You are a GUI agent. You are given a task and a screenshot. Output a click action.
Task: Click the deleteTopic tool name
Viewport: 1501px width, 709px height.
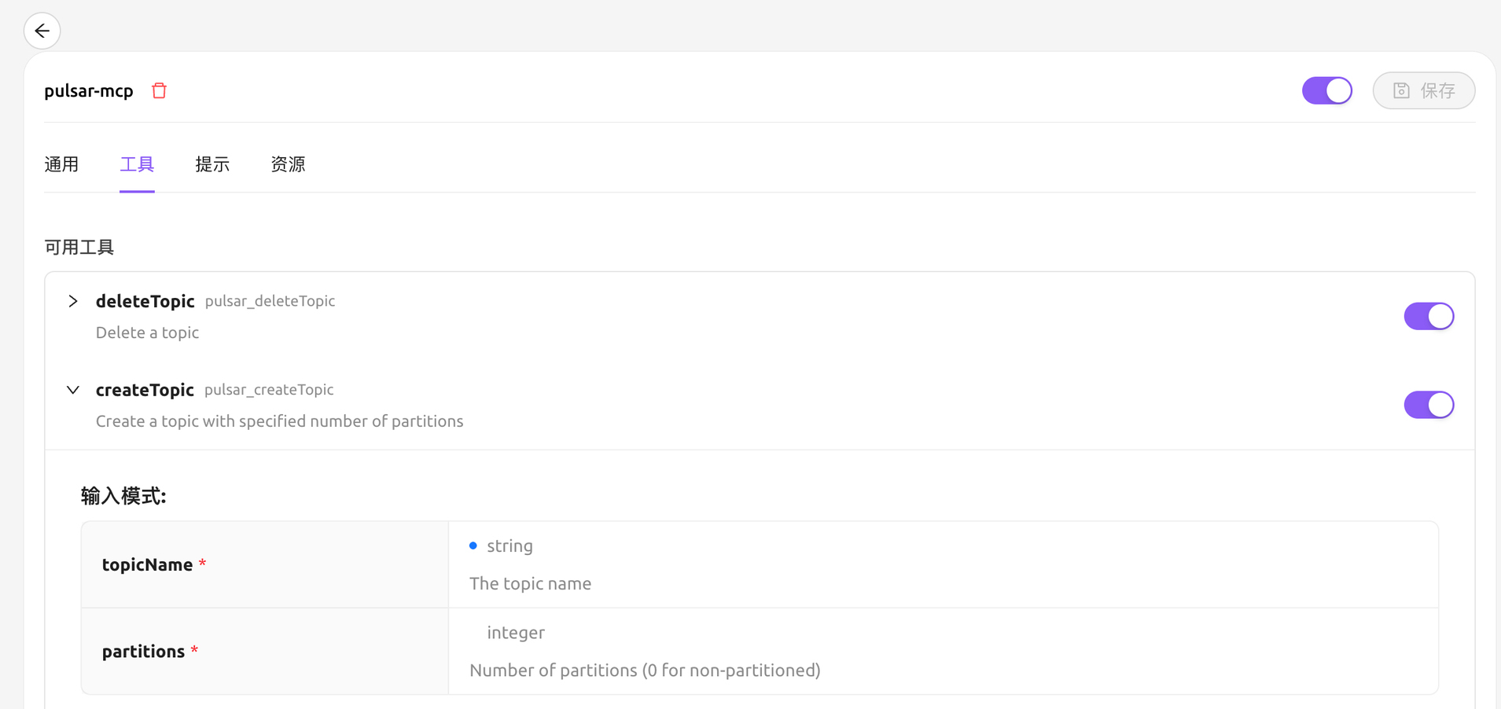[145, 301]
